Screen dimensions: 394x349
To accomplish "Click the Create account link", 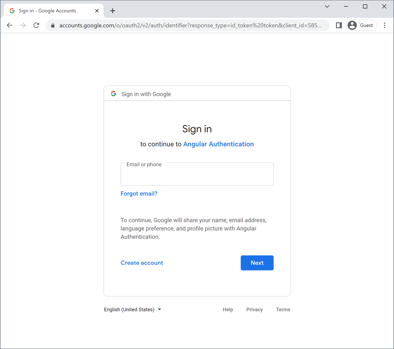I will 142,263.
